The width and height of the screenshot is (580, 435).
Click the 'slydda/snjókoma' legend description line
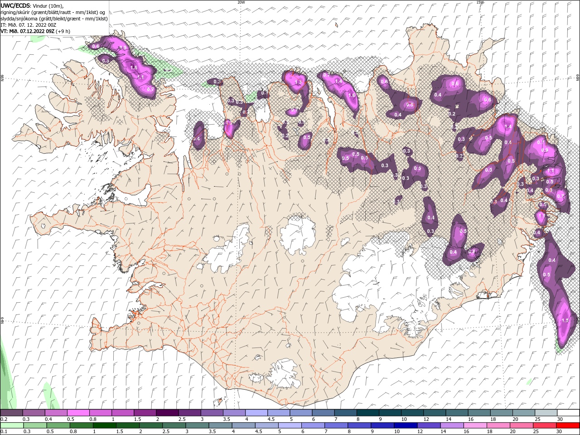click(54, 19)
